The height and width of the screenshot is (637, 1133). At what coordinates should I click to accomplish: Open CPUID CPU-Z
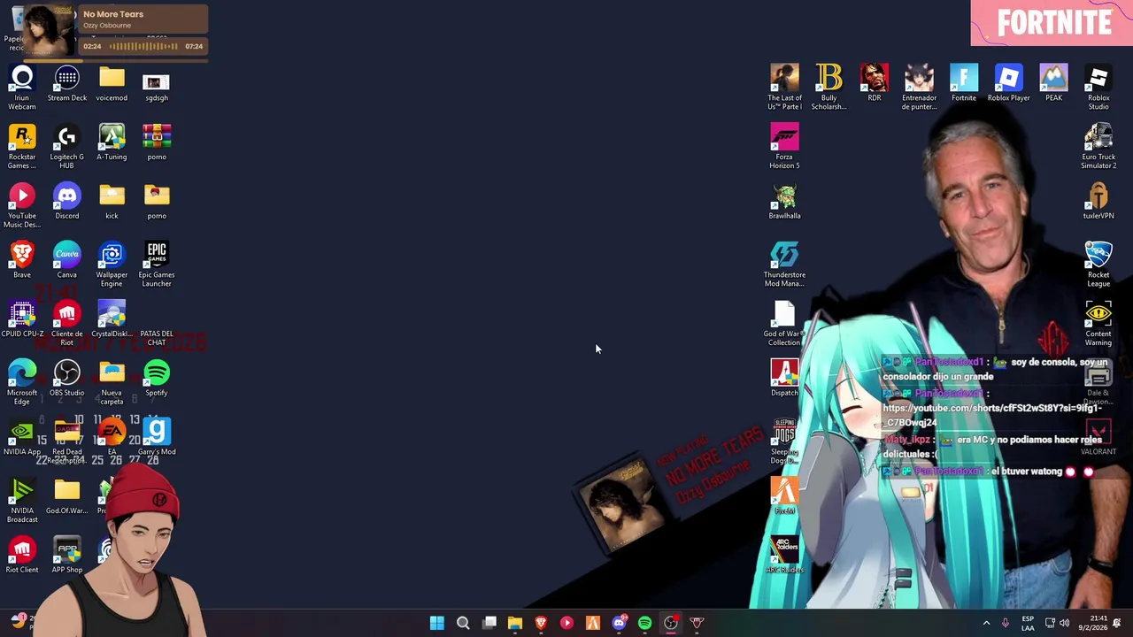[22, 319]
